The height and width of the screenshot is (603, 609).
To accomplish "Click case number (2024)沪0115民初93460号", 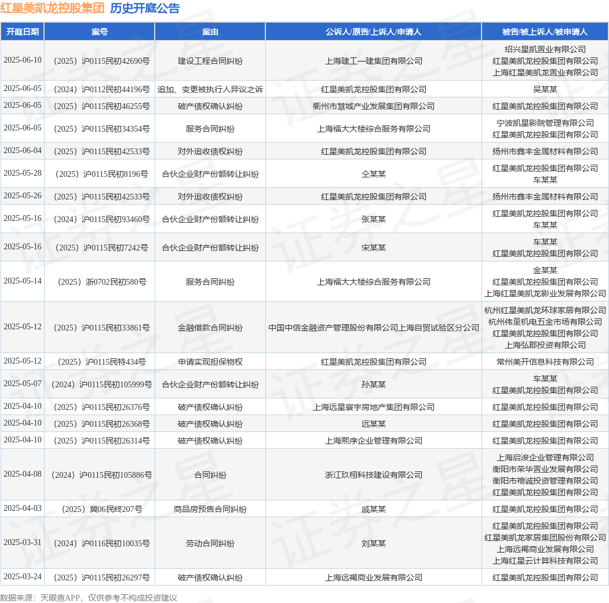I will [102, 219].
